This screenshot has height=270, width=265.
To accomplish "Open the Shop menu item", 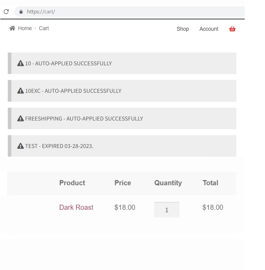I will click(183, 29).
